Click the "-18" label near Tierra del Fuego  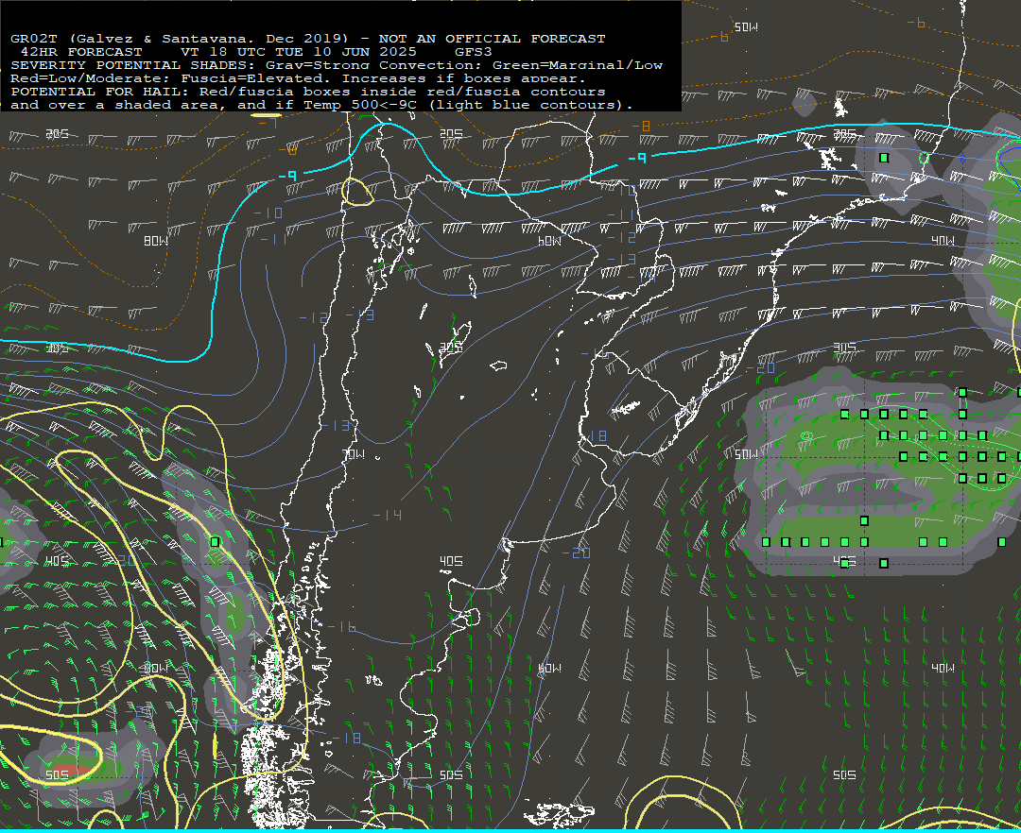(x=346, y=738)
